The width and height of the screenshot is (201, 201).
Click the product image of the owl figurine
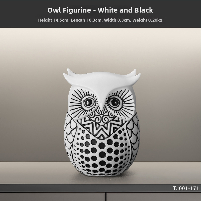point(102,122)
